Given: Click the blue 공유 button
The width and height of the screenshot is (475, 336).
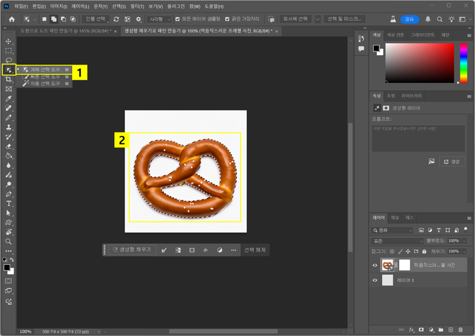Looking at the screenshot, I should click(x=409, y=20).
